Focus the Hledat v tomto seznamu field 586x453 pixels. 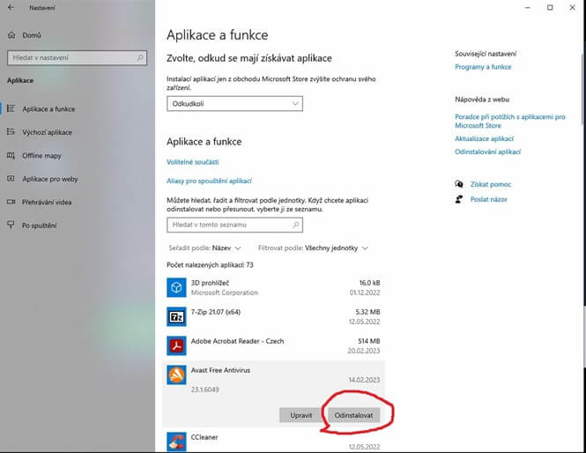(x=234, y=225)
